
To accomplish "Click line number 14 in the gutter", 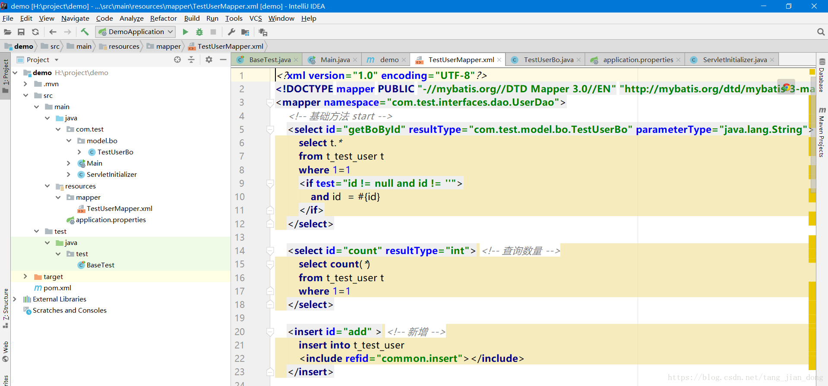I will [x=240, y=251].
